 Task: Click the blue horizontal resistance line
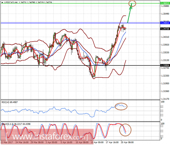[80, 23]
